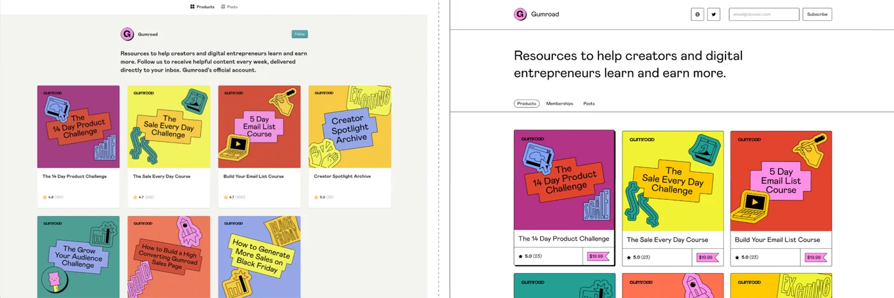Open the Sale Every Day Challenge cover, gray page

[x=169, y=127]
